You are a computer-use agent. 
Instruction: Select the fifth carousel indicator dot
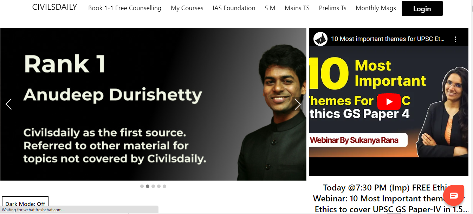tap(164, 186)
